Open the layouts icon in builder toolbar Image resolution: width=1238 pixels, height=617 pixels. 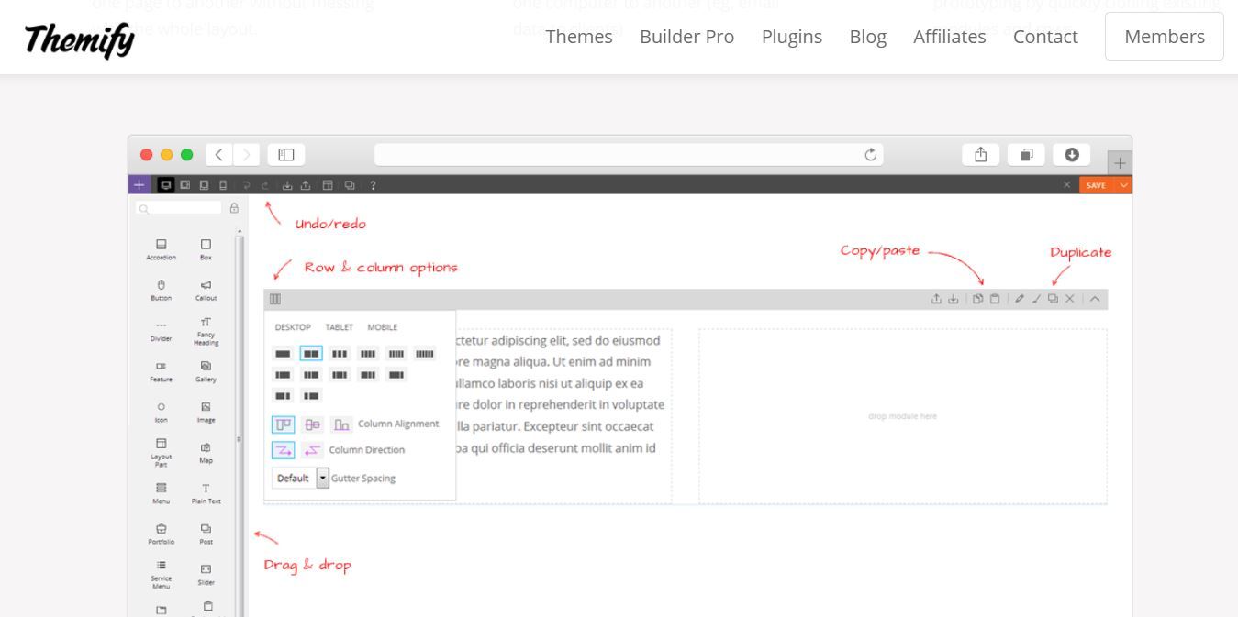coord(328,185)
